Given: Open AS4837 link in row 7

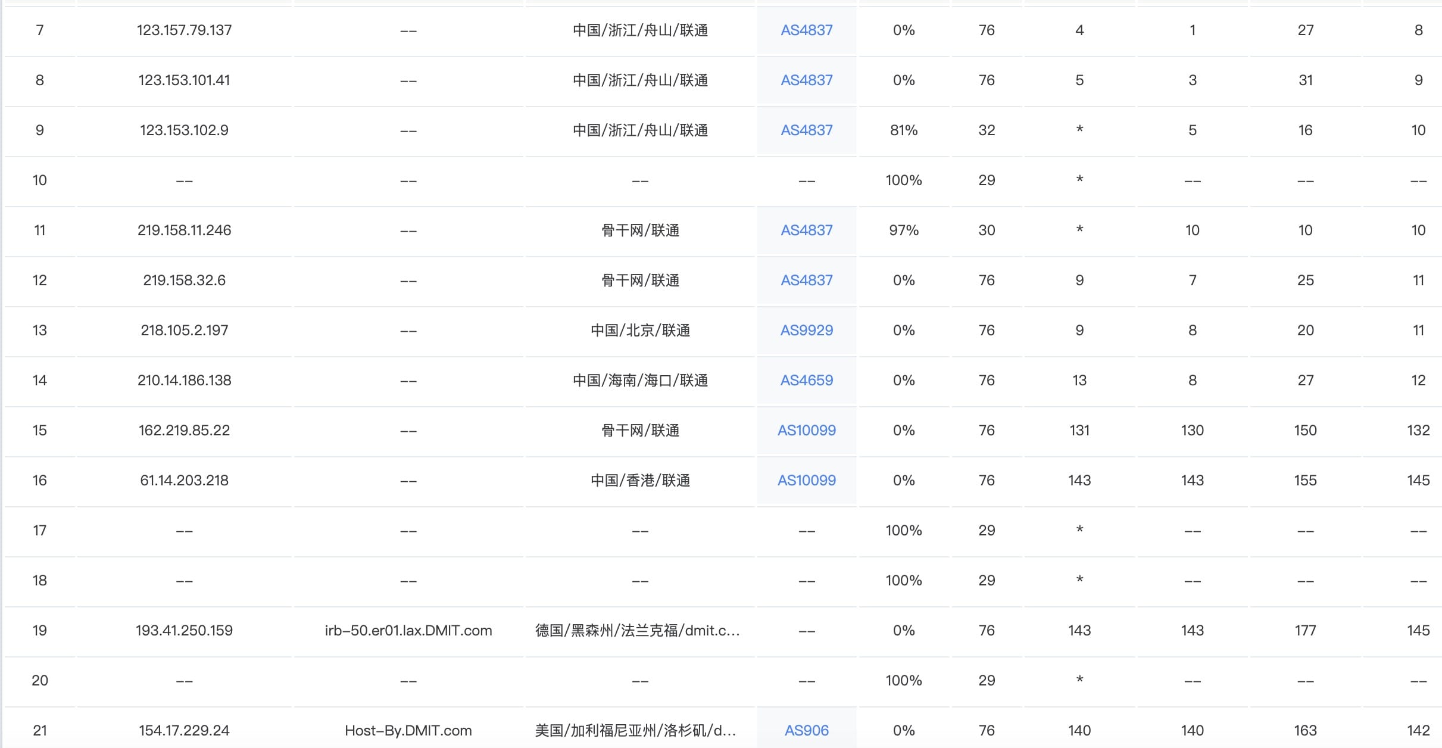Looking at the screenshot, I should (806, 30).
